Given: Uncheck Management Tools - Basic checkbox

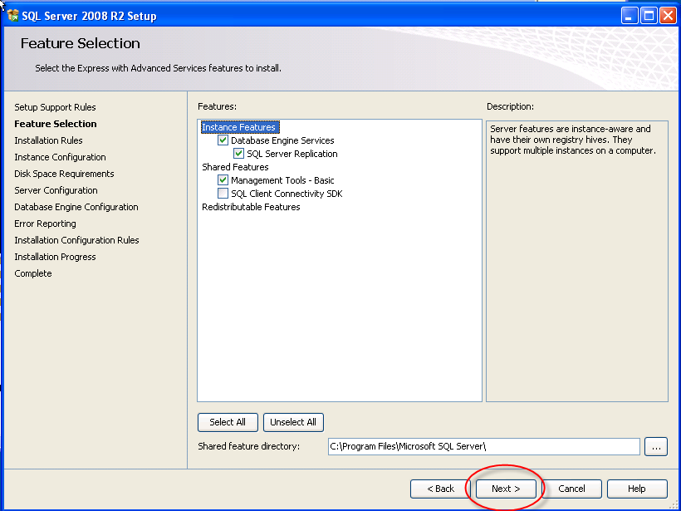Looking at the screenshot, I should coord(223,180).
